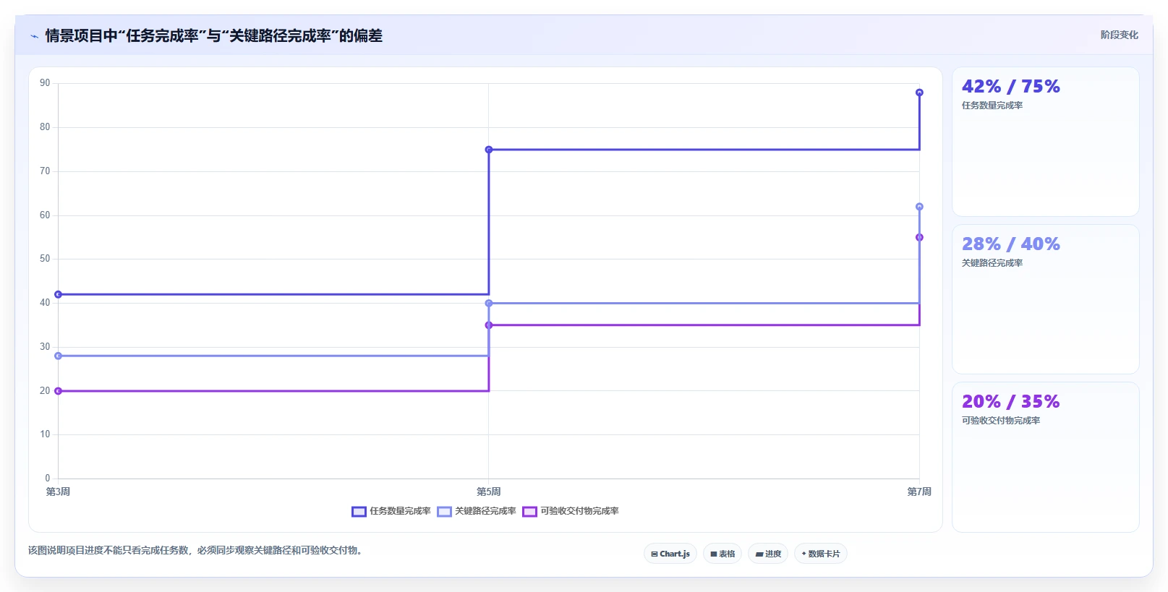Click the 第3周 x-axis label

(x=59, y=492)
